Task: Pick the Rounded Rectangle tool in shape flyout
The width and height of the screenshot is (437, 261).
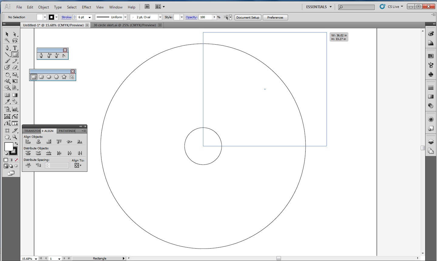Action: [x=41, y=77]
